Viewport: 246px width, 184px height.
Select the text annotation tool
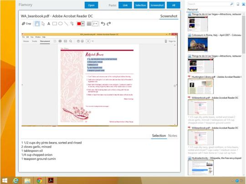pyautogui.click(x=49, y=24)
